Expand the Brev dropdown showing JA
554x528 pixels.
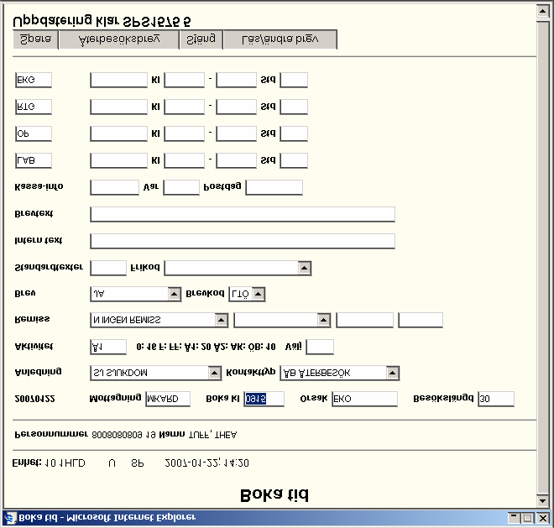tap(175, 294)
